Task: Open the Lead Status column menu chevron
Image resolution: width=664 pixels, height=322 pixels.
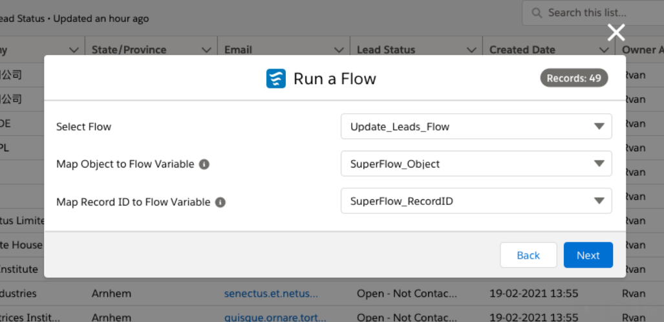Action: tap(471, 50)
